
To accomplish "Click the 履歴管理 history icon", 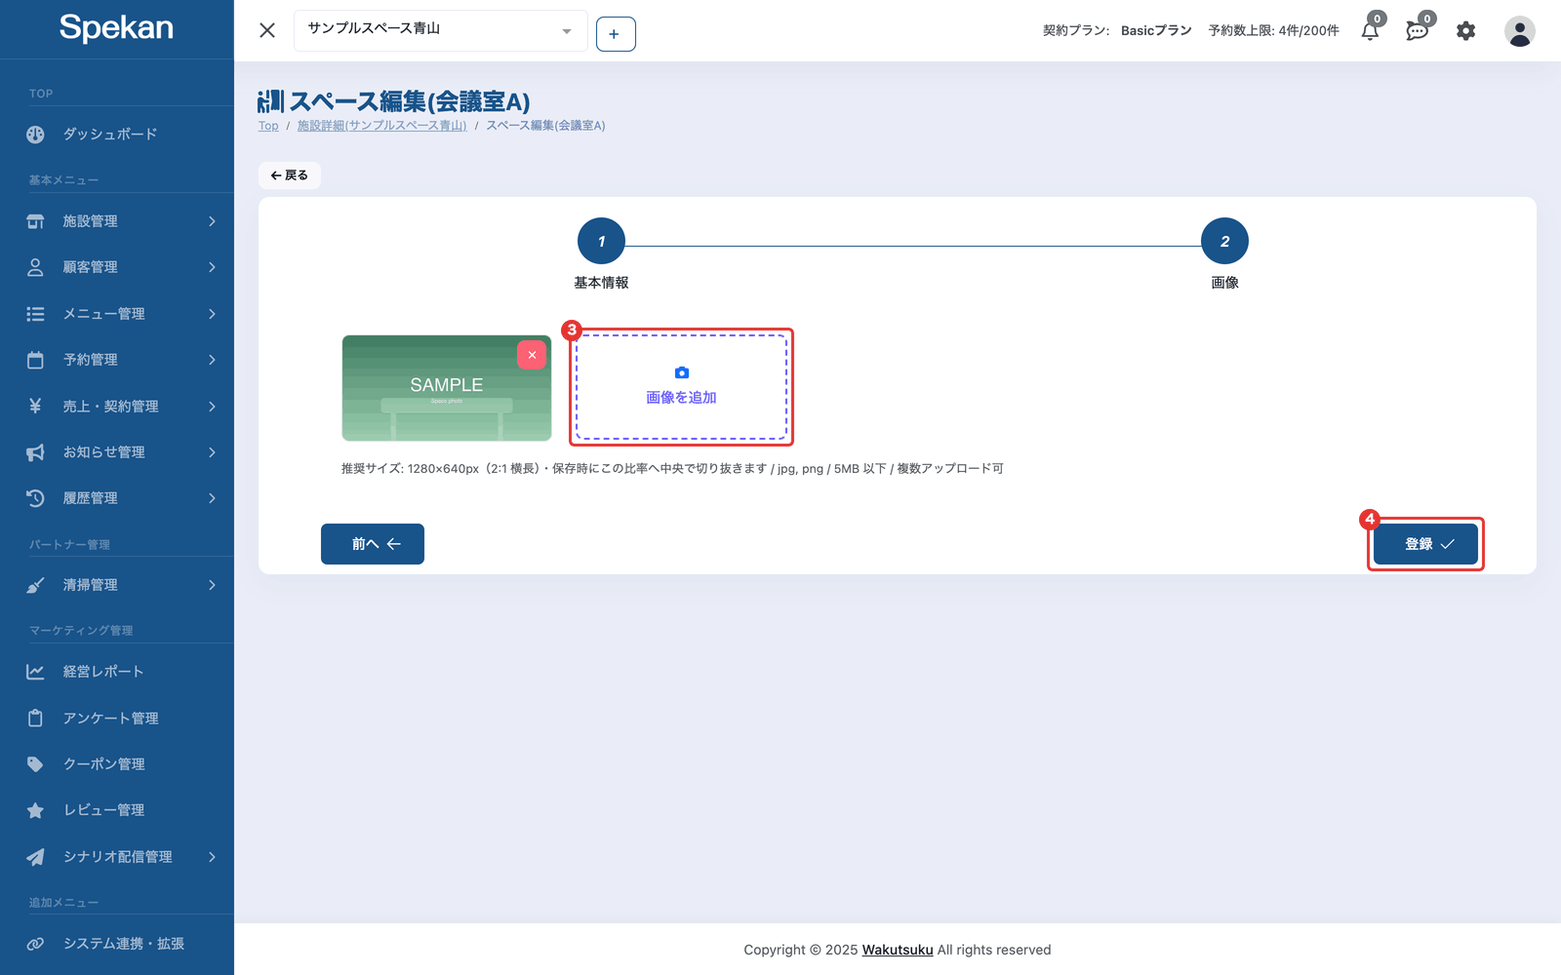I will pyautogui.click(x=35, y=498).
